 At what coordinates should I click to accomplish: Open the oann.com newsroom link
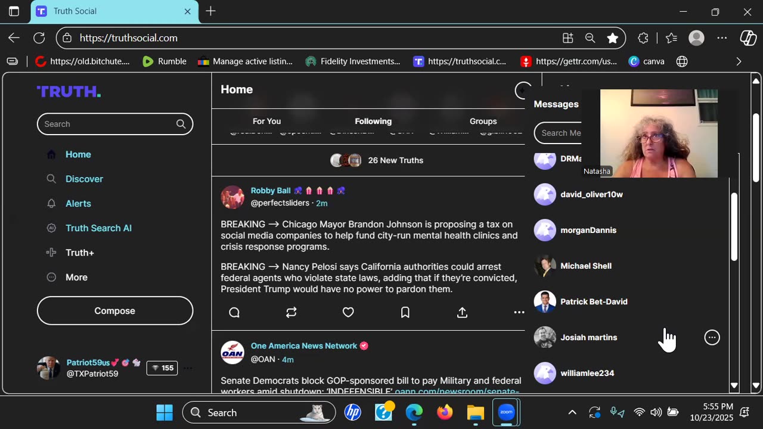[x=457, y=391]
